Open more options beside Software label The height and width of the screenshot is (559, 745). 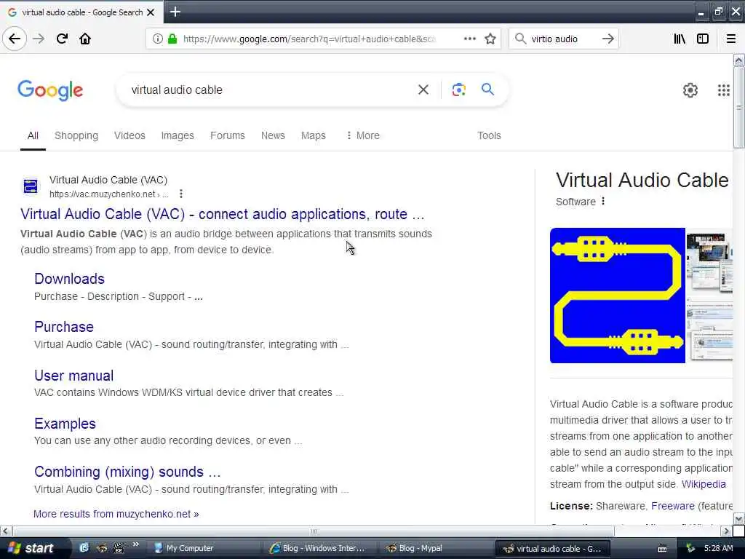[x=603, y=201]
